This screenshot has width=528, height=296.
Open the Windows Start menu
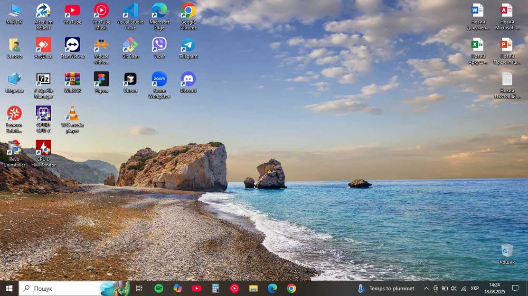click(x=9, y=288)
